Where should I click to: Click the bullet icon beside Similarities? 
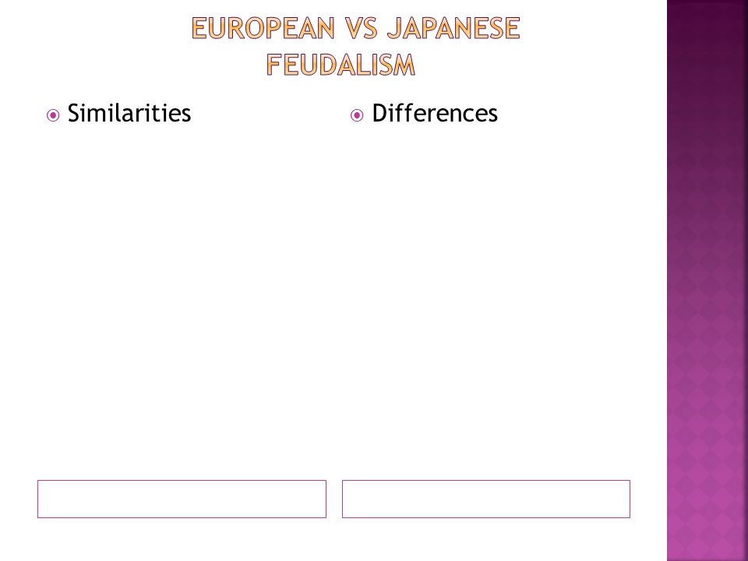pos(53,115)
